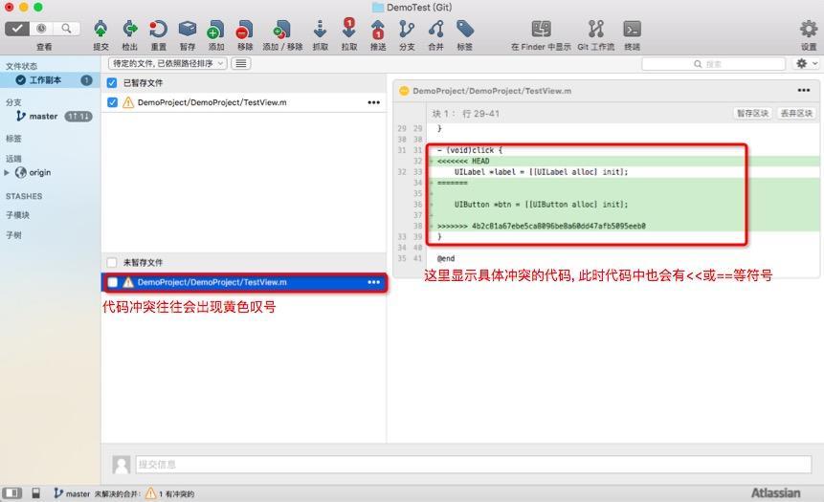Click the search field at top right
Screen dimensions: 824x502
(x=713, y=63)
